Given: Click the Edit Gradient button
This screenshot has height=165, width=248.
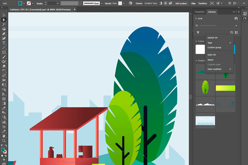Looking at the screenshot, I should (181, 3).
